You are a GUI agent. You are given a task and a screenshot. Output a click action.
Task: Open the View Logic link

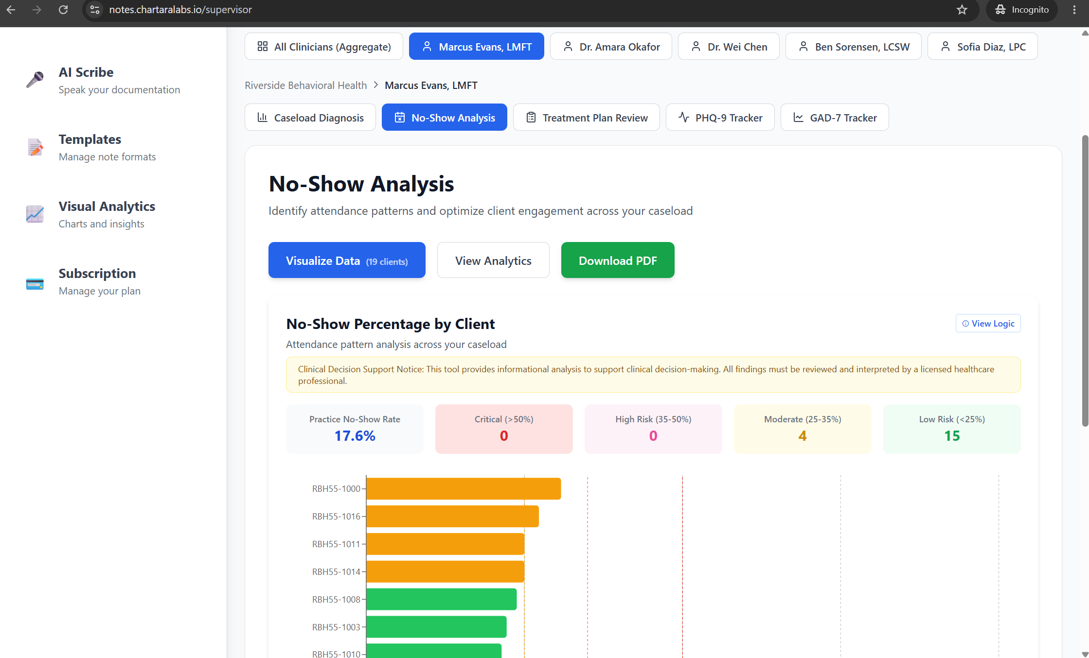tap(988, 324)
